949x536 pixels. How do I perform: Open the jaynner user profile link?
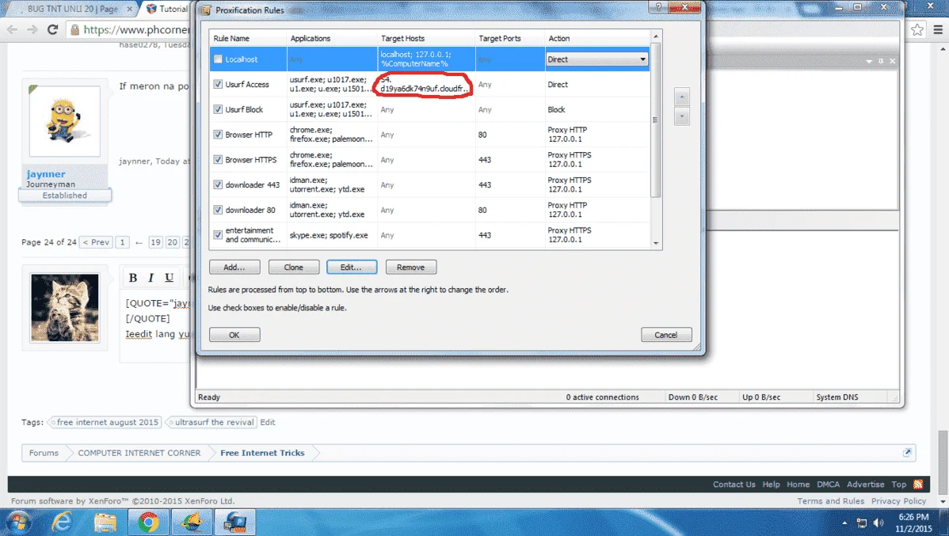pos(45,173)
